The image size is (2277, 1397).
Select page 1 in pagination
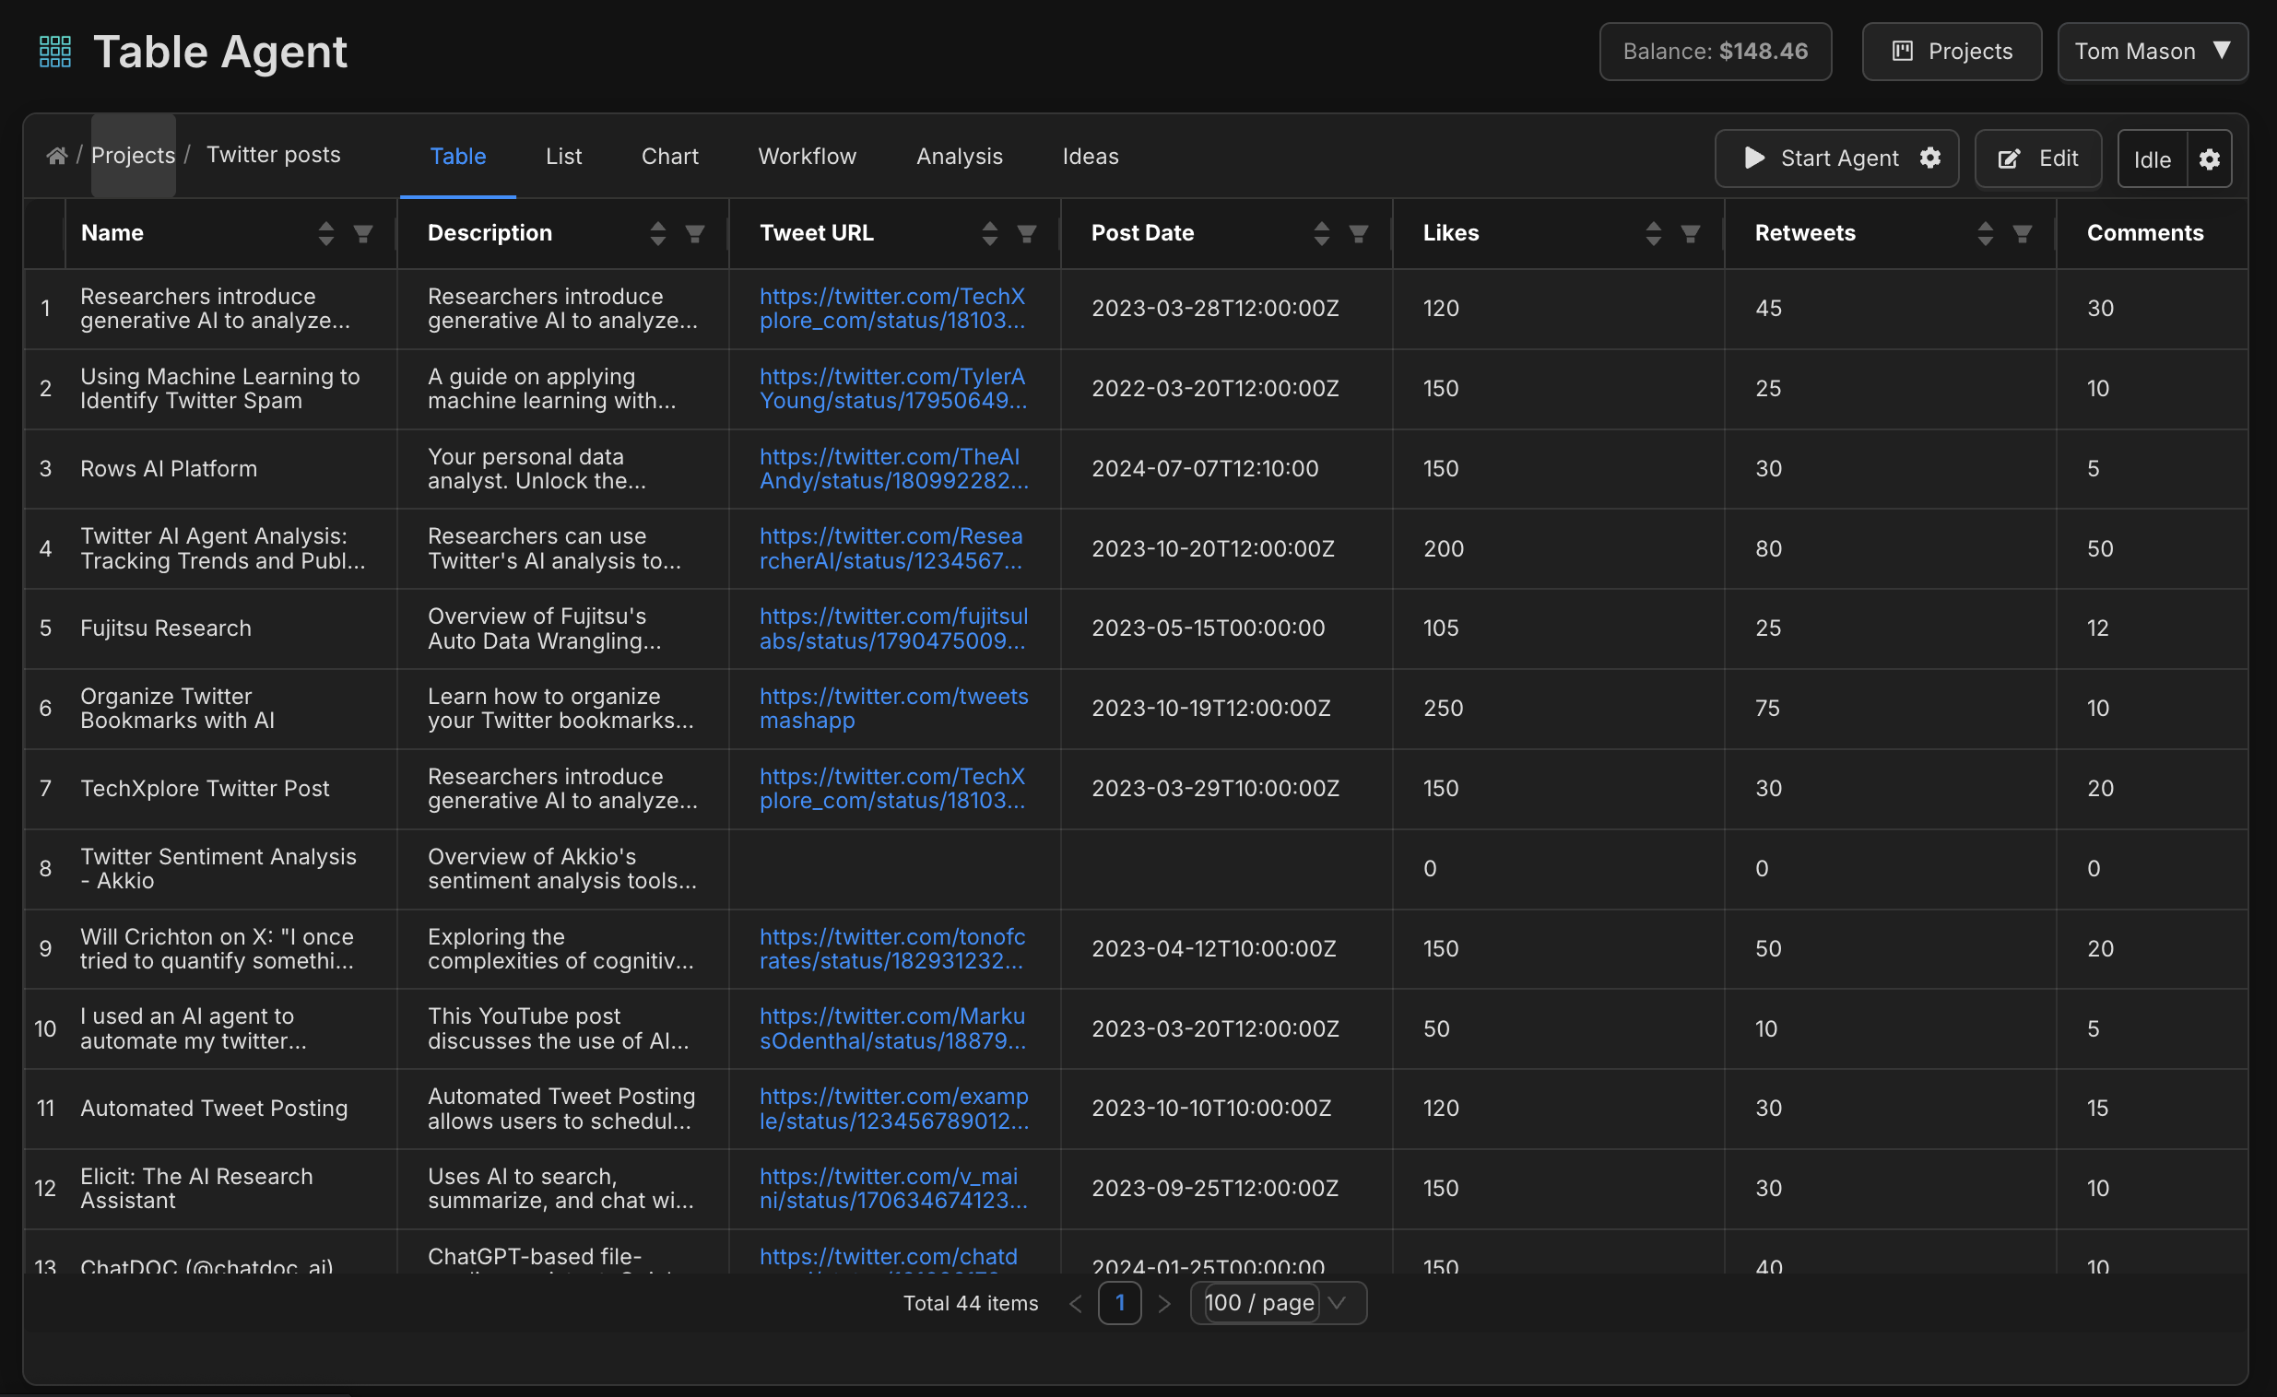tap(1119, 1303)
